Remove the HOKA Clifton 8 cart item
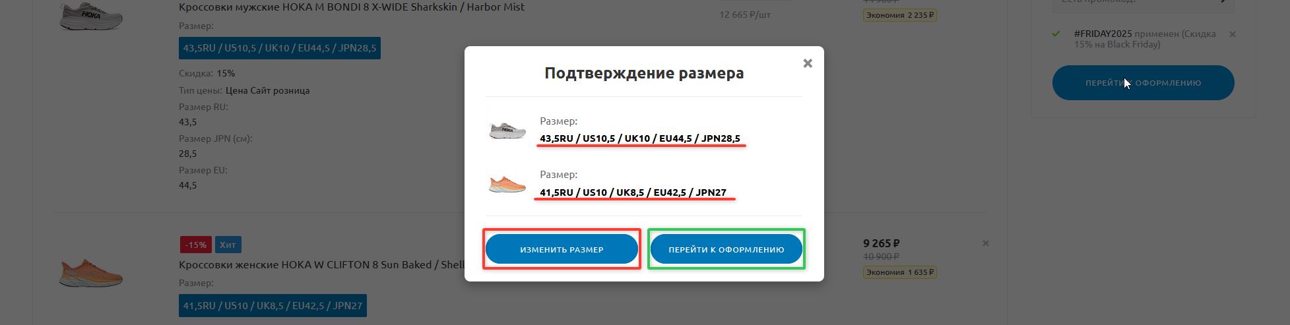The image size is (1290, 325). tap(985, 243)
